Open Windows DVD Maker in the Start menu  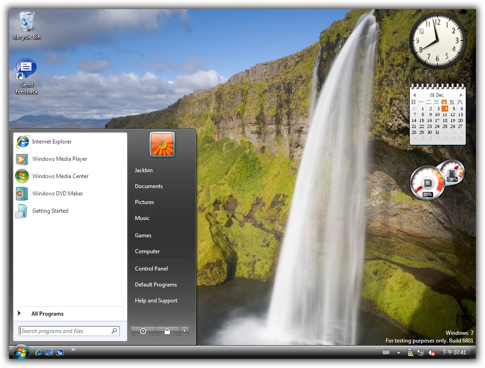point(70,194)
